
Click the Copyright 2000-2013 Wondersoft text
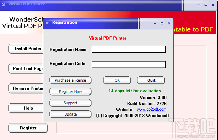pos(132,116)
